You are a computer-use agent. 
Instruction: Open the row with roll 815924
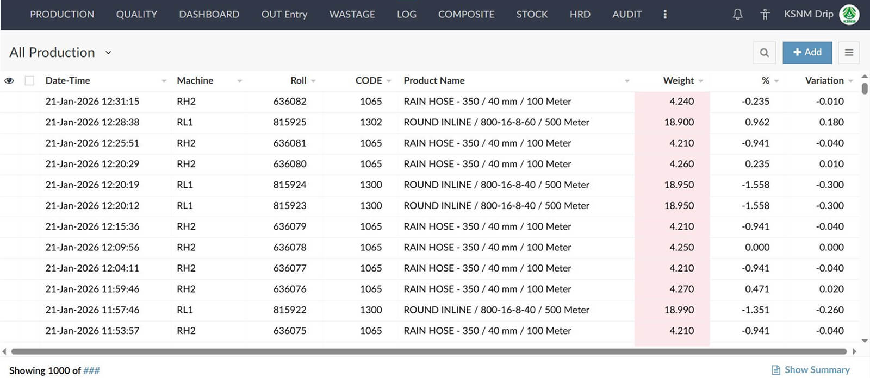point(430,185)
